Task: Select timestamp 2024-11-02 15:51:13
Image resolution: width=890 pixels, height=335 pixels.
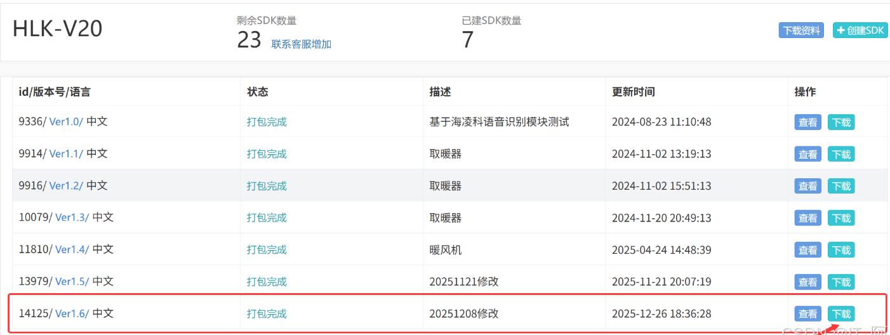Action: [x=661, y=185]
